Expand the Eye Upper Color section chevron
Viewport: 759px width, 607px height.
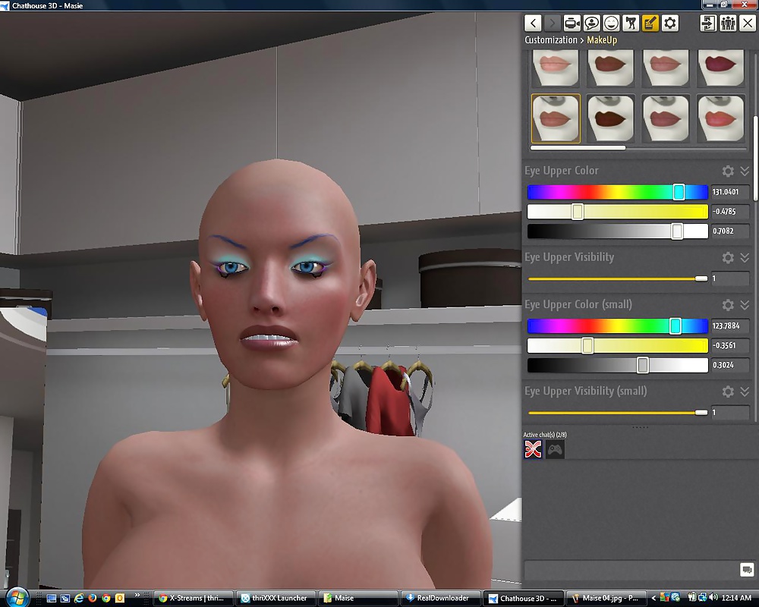click(x=745, y=171)
